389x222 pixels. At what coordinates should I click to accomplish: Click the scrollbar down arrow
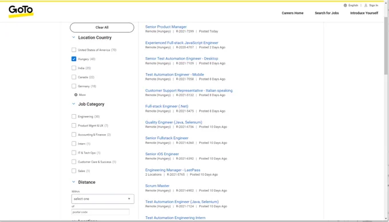[386, 219]
